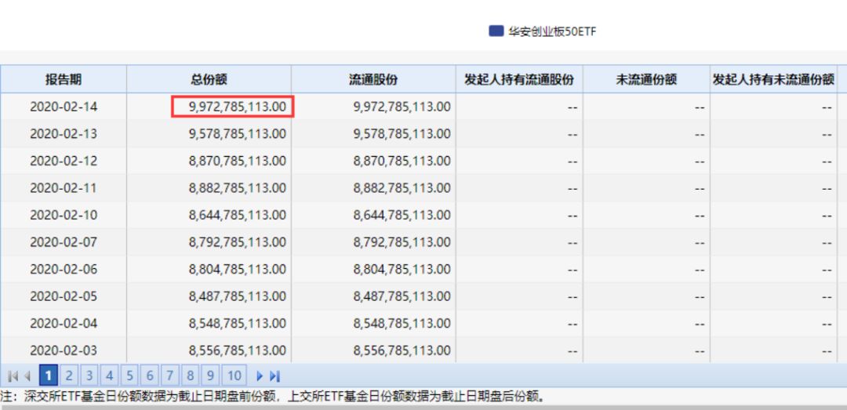This screenshot has width=847, height=410.
Task: Click 未流通份额 column header
Action: click(x=646, y=79)
